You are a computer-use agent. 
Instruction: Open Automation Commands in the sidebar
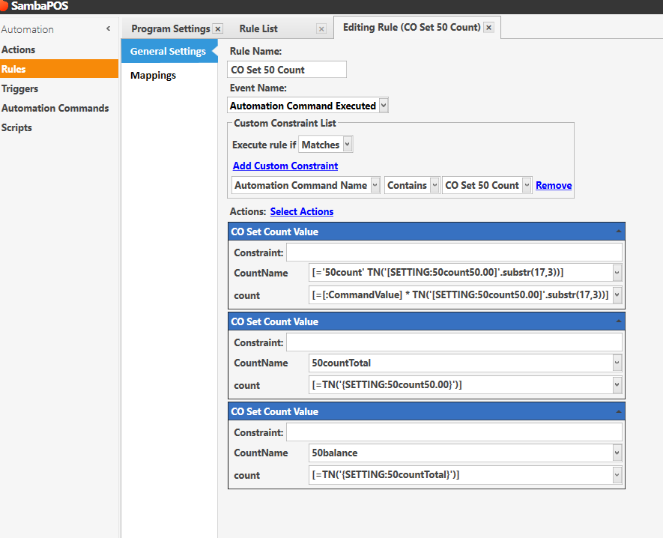point(55,109)
